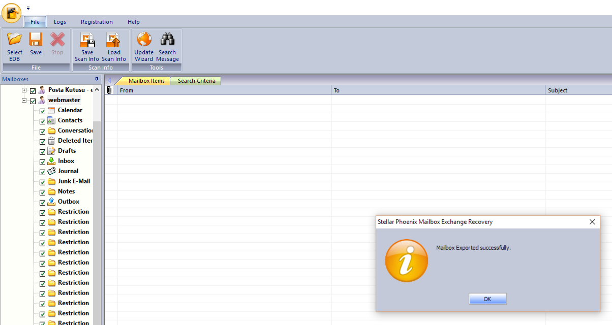Viewport: 612px width, 325px height.
Task: Click the Calendar folder icon
Action: pos(51,110)
